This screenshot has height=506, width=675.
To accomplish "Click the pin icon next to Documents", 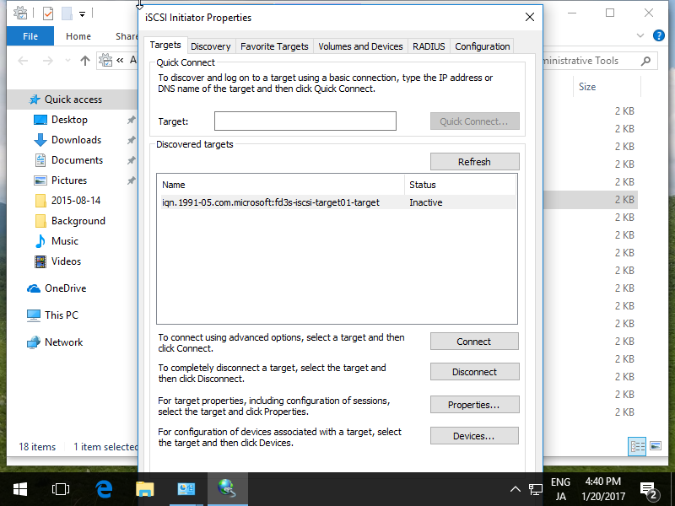I will [132, 160].
